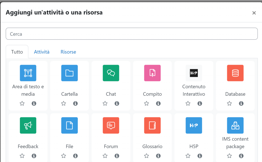
Task: Star Feedback as favourite
Action: pos(22,156)
